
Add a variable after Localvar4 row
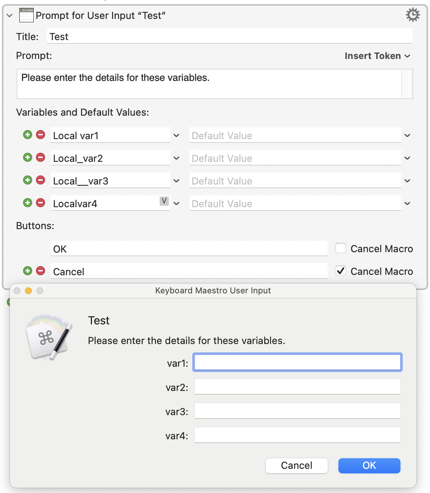(x=28, y=203)
